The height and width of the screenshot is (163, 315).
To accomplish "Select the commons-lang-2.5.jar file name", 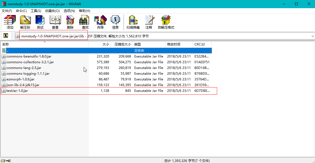I will coord(24,68).
